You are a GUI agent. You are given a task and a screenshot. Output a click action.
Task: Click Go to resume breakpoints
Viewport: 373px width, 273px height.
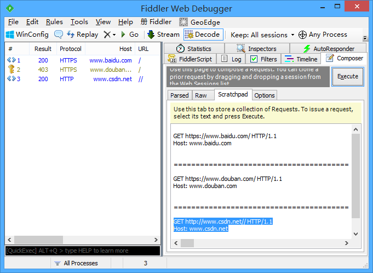tap(130, 35)
